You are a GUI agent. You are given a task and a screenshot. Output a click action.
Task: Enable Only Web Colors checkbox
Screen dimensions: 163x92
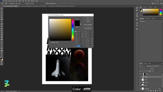[x=50, y=42]
